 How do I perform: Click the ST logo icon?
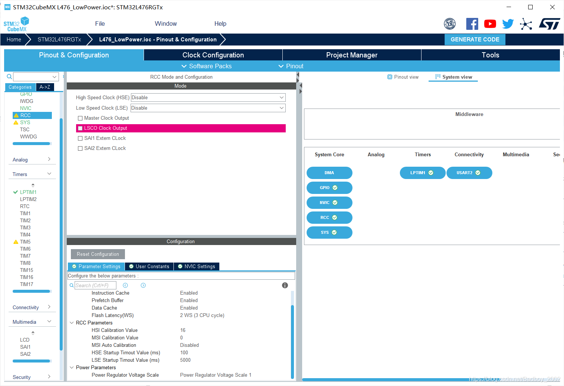click(x=549, y=24)
